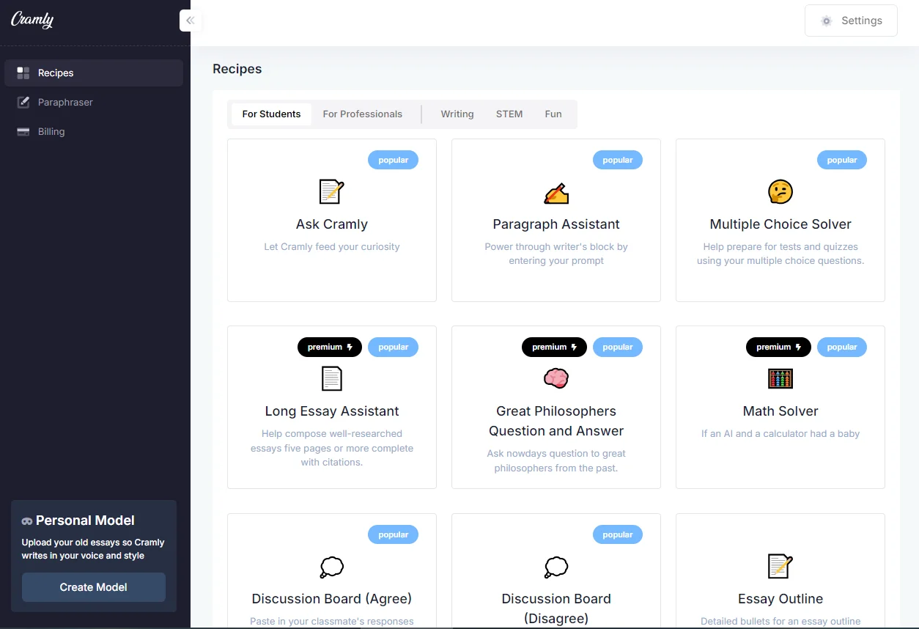Select the For Students tab

(x=271, y=114)
